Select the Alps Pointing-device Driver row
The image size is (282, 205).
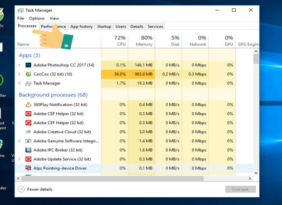pos(134,168)
